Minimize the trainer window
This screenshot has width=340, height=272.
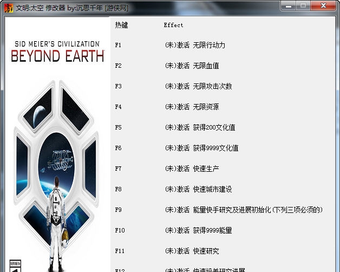(288, 5)
